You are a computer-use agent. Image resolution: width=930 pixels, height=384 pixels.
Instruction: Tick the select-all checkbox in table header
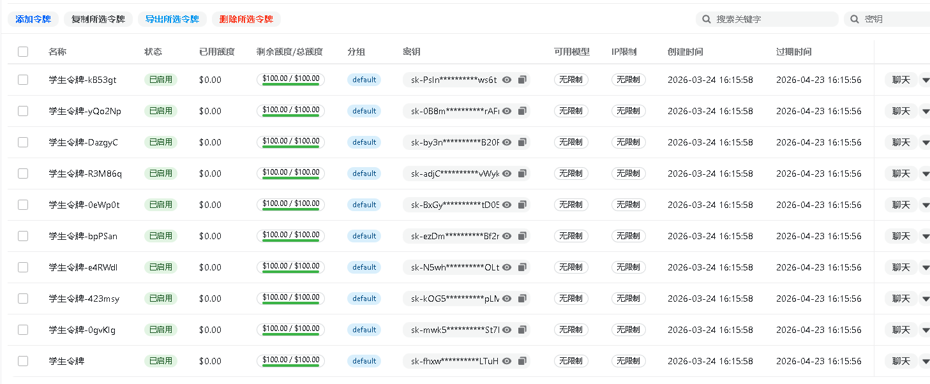tap(23, 52)
